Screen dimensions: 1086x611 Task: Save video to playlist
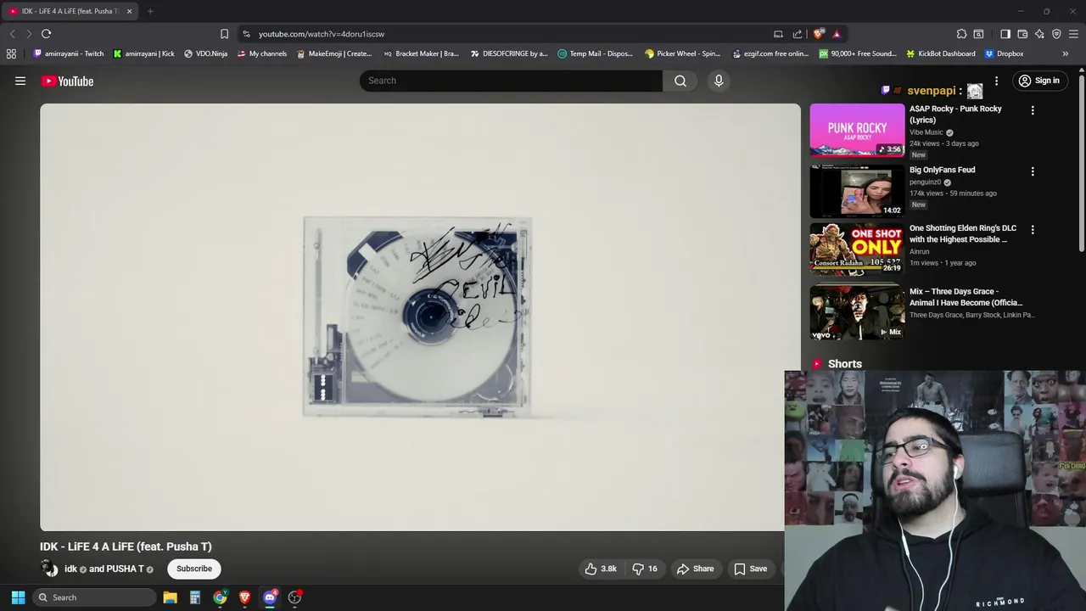click(x=751, y=569)
